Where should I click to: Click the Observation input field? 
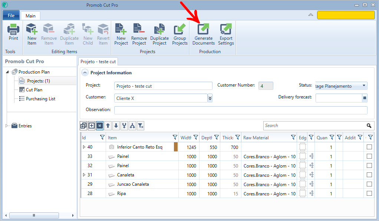[x=241, y=110]
